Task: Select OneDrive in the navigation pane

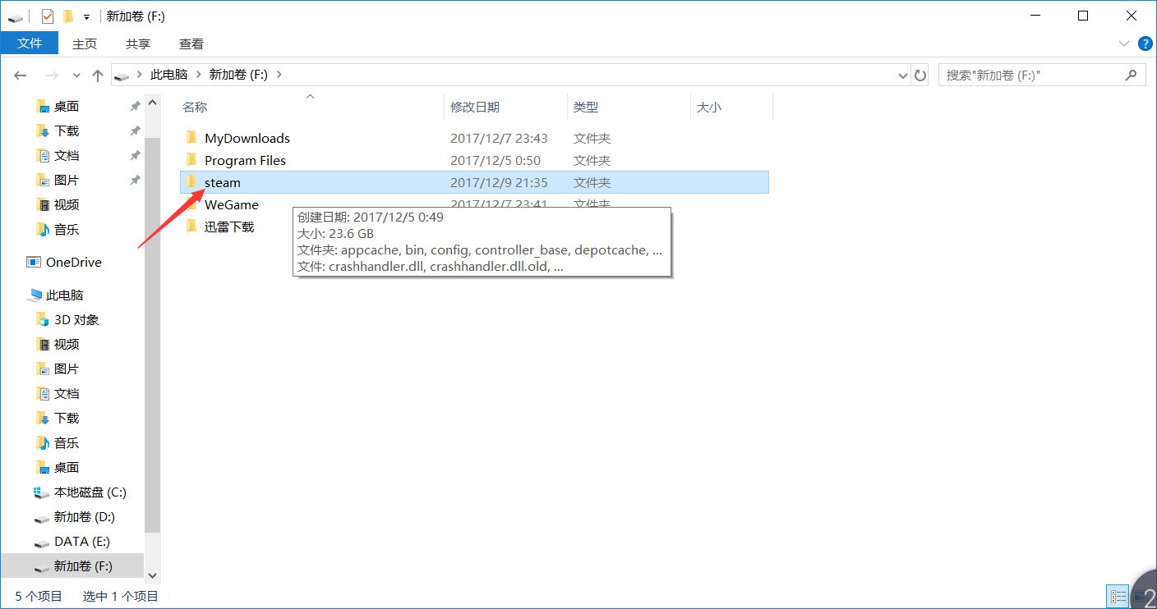Action: 72,263
